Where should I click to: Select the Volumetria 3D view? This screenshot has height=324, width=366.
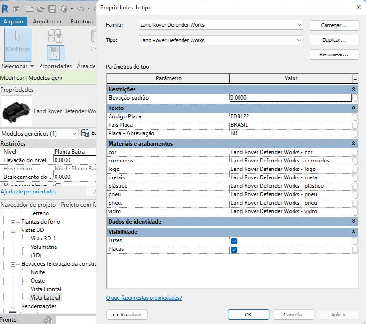pyautogui.click(x=44, y=247)
